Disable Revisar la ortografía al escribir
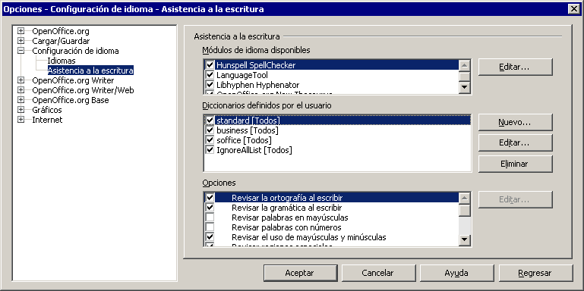 (210, 197)
